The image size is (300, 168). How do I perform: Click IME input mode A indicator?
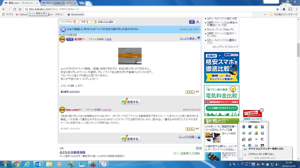(x=230, y=164)
